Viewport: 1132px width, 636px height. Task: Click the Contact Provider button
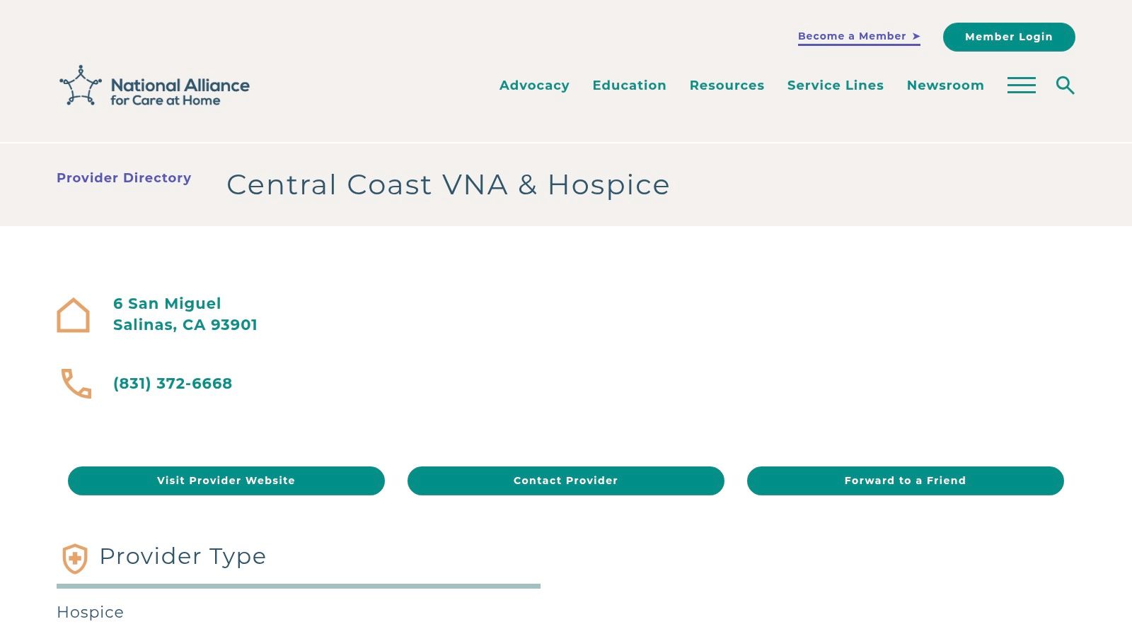click(x=565, y=481)
